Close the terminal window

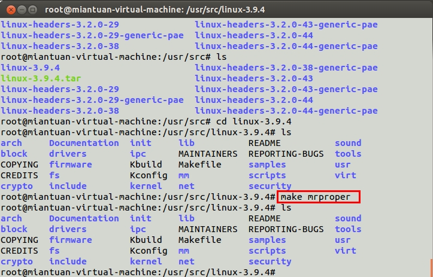[11, 10]
